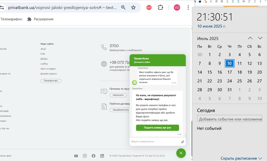Open the Instagram social icon

[x=85, y=156]
